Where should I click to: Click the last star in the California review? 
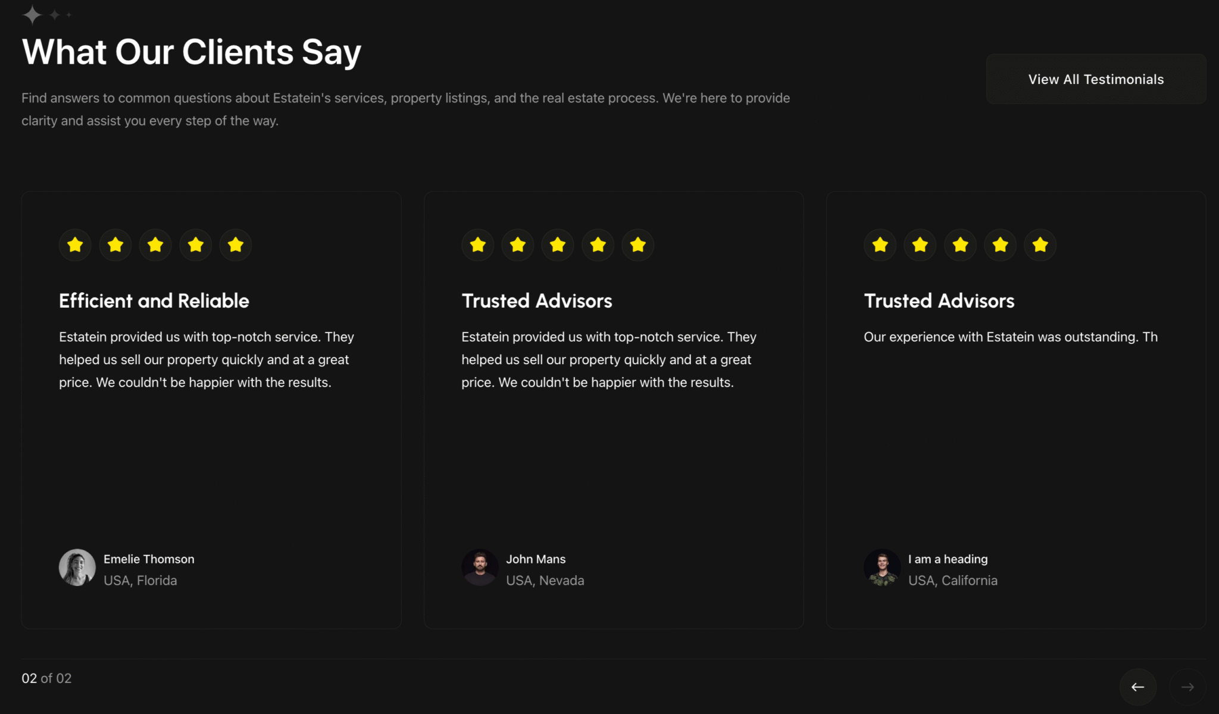point(1040,245)
